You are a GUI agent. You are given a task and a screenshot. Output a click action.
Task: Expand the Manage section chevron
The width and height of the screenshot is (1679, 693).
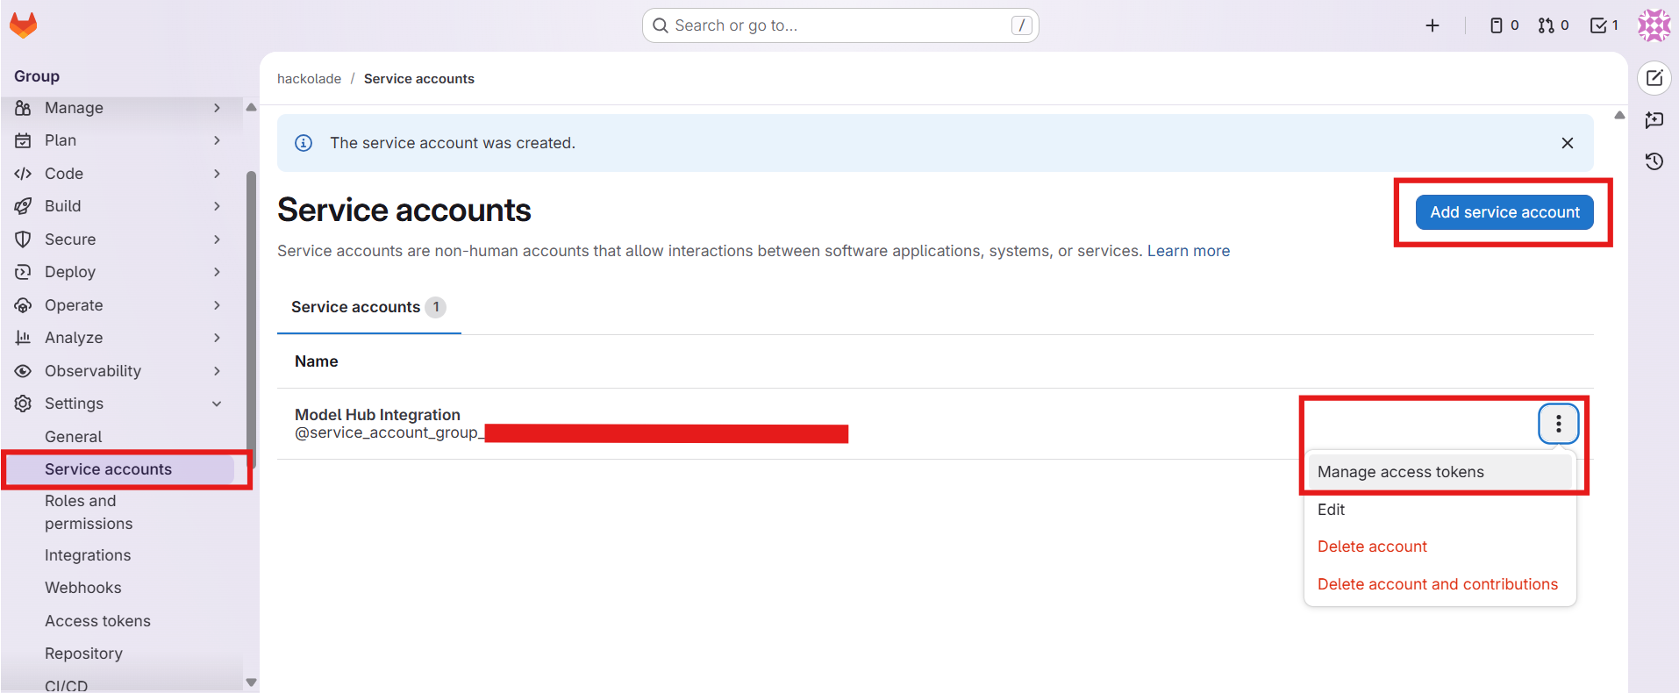(217, 108)
